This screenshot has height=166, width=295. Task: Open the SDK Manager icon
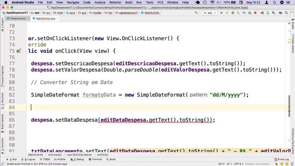pos(273,13)
